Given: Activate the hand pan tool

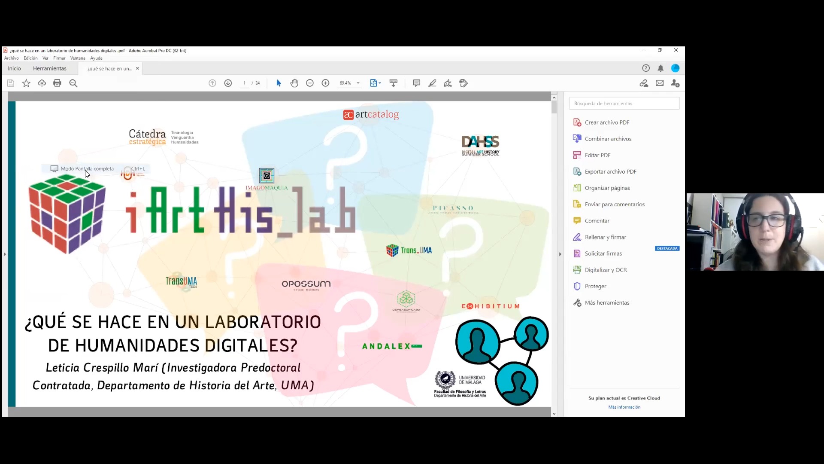Looking at the screenshot, I should pyautogui.click(x=294, y=83).
